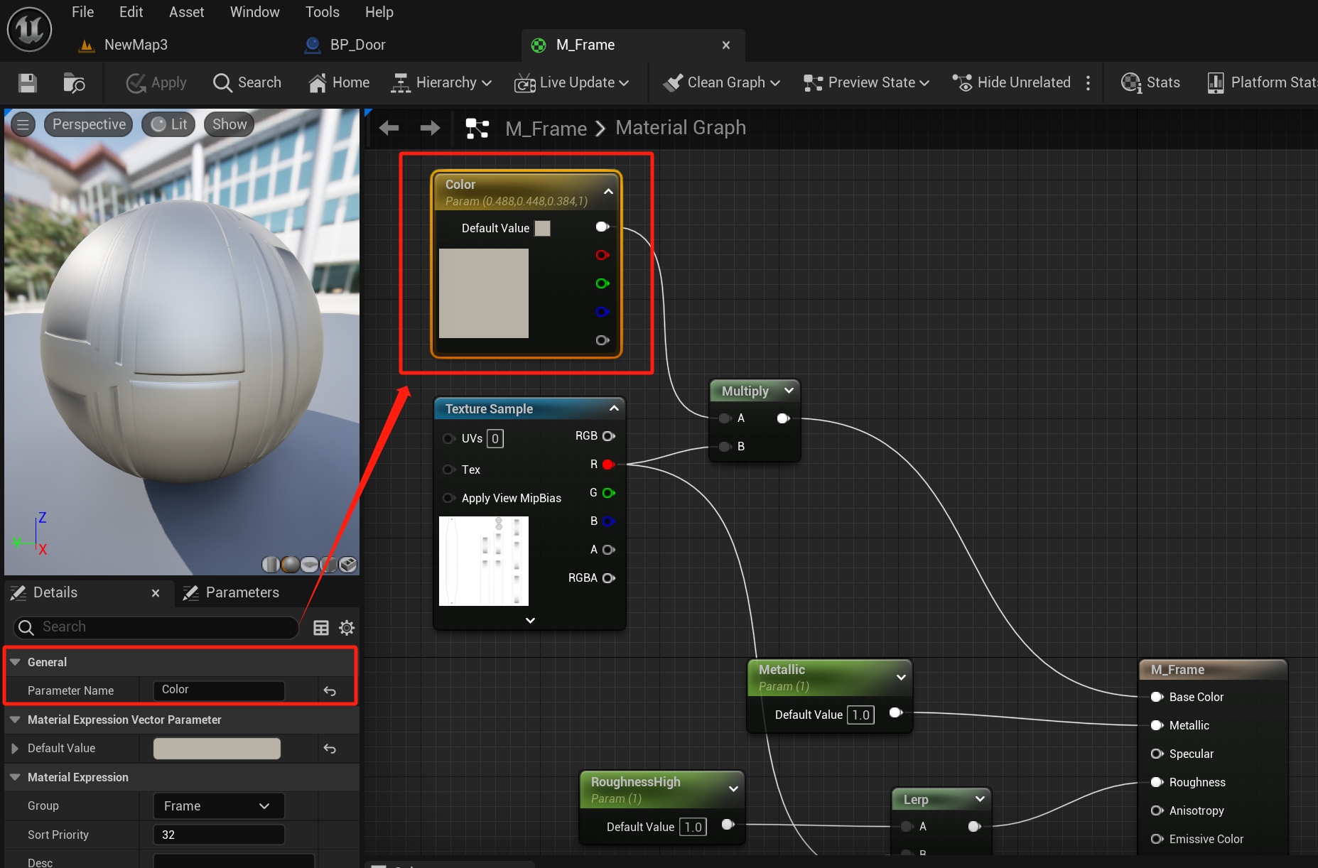Image resolution: width=1318 pixels, height=868 pixels.
Task: Open Hide Unrelated options three-dot menu
Action: (1088, 83)
